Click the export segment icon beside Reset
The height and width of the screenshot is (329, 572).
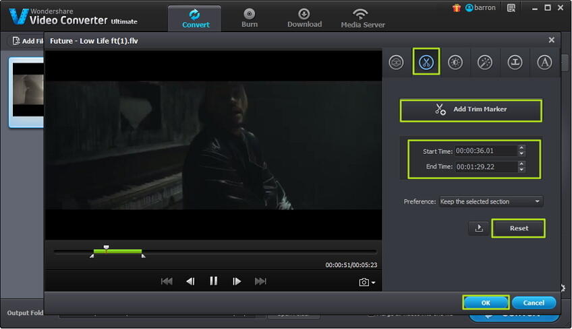(x=479, y=228)
